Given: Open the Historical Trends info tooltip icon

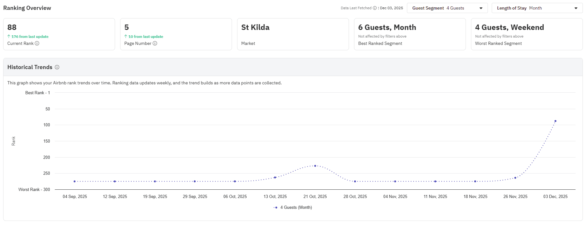Looking at the screenshot, I should coord(57,67).
